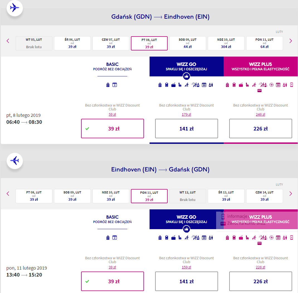The image size is (298, 293).
Task: Choose outbound date CZW 07, LUT
Action: 111,43
